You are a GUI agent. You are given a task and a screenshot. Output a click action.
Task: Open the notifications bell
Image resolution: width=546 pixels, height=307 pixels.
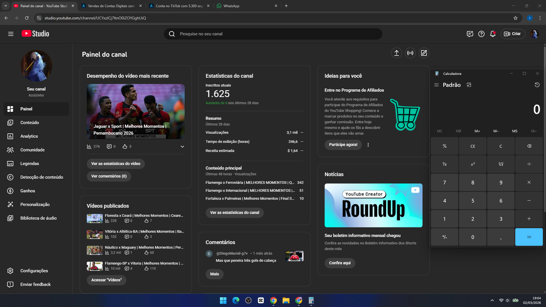492,34
